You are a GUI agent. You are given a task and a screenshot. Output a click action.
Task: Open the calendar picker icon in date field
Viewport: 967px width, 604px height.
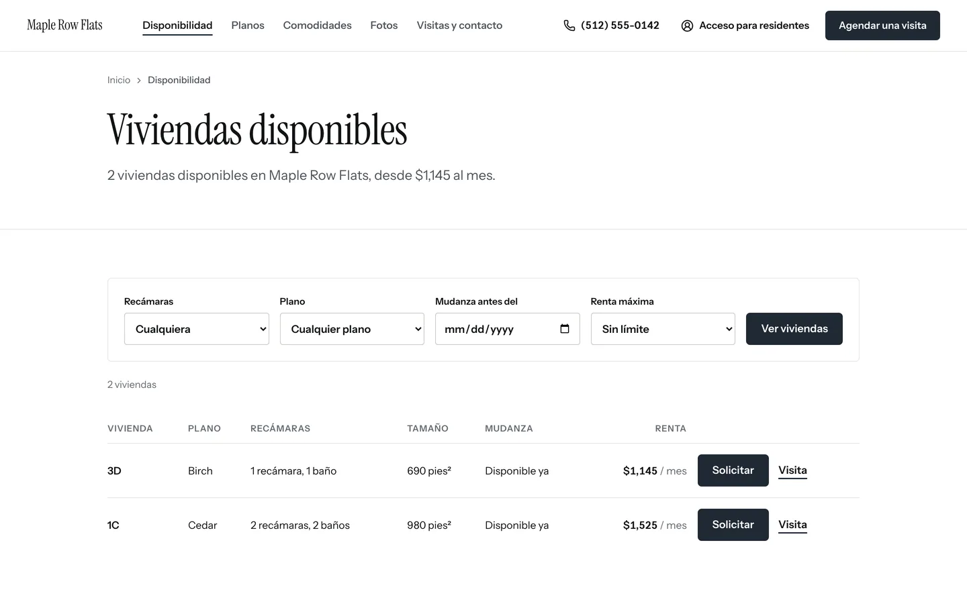click(565, 329)
